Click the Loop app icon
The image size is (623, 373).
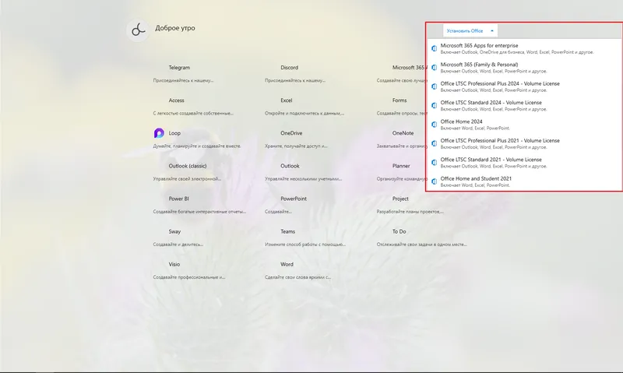point(159,133)
